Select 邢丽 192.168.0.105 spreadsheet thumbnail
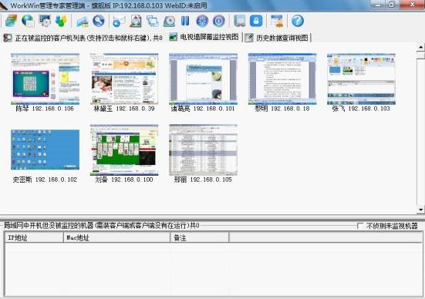Viewport: 425px width, 299px height. (x=203, y=150)
